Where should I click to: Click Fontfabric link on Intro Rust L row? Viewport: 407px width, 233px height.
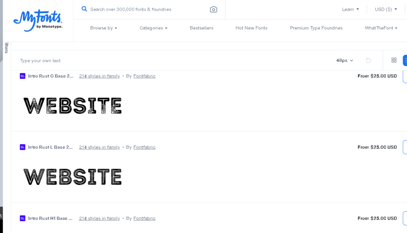click(x=144, y=147)
